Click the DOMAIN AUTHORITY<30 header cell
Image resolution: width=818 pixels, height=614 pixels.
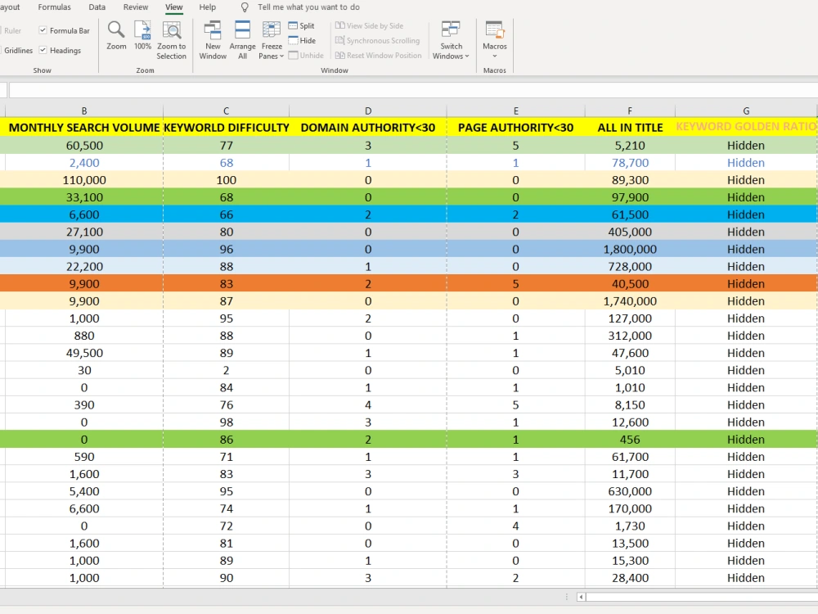point(368,128)
